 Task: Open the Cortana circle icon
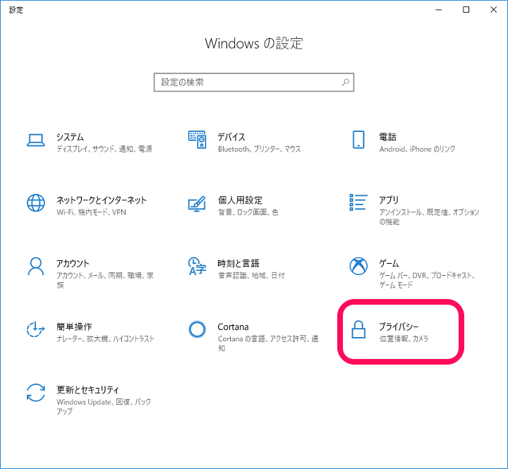(197, 329)
